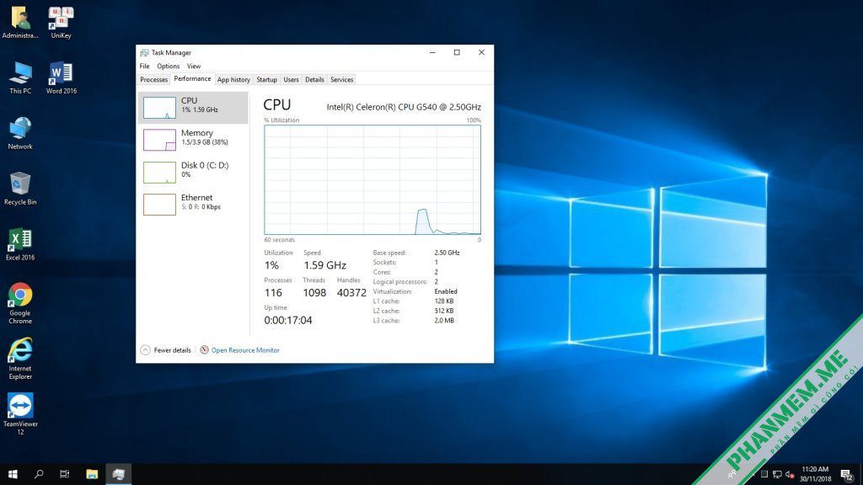This screenshot has width=863, height=485.
Task: Open the Action Center notifications icon
Action: pyautogui.click(x=846, y=475)
